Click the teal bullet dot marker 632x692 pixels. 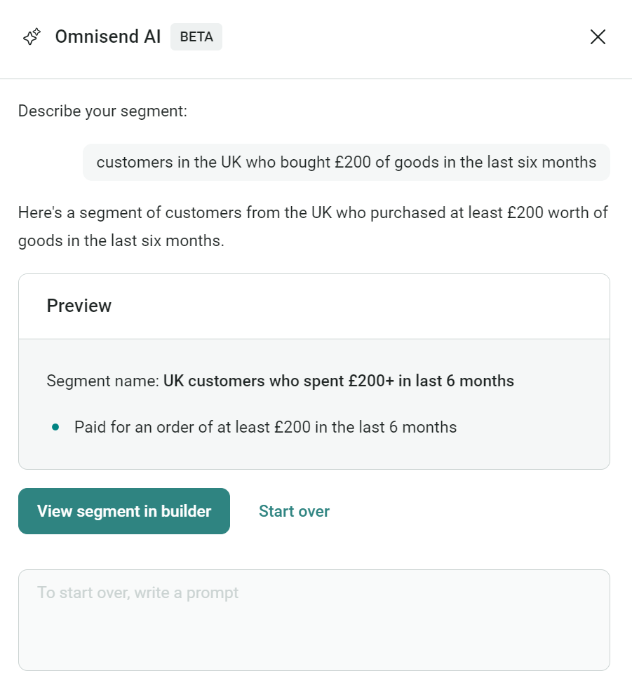click(x=55, y=426)
